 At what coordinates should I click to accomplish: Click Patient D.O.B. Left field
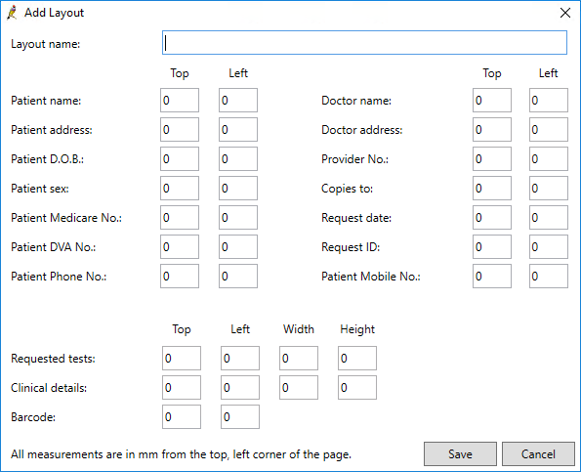pos(238,158)
